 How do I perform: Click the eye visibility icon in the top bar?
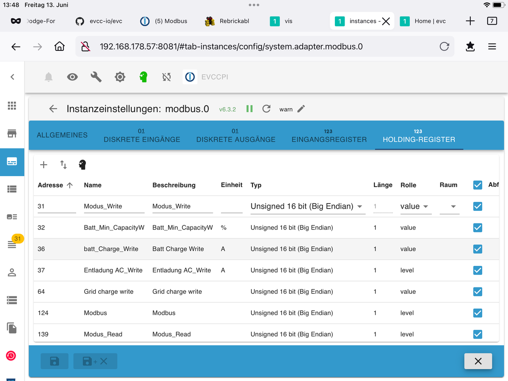point(72,77)
